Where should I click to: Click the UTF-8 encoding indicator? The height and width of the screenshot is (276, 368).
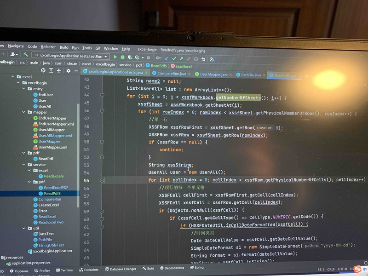click(x=343, y=269)
